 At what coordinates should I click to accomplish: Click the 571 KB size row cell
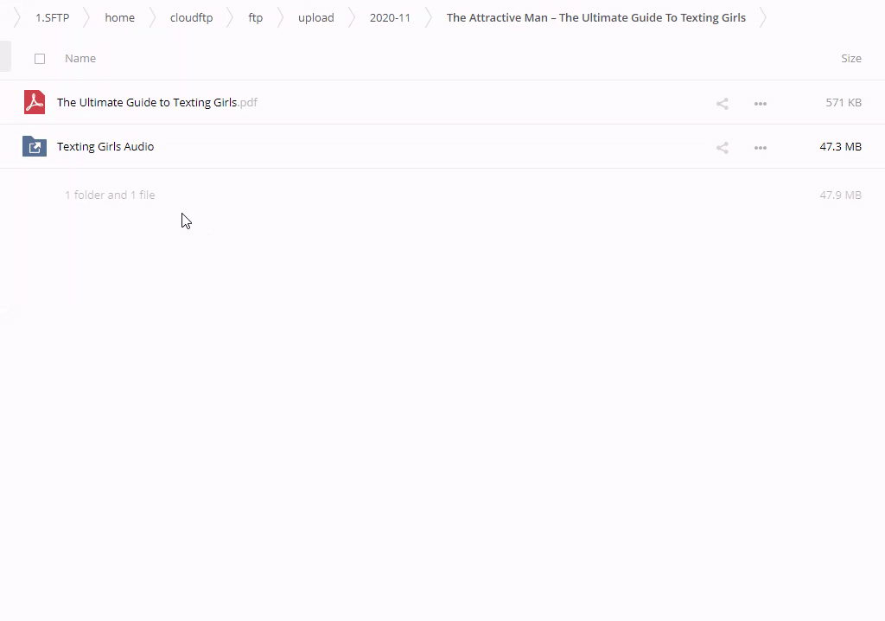coord(843,102)
